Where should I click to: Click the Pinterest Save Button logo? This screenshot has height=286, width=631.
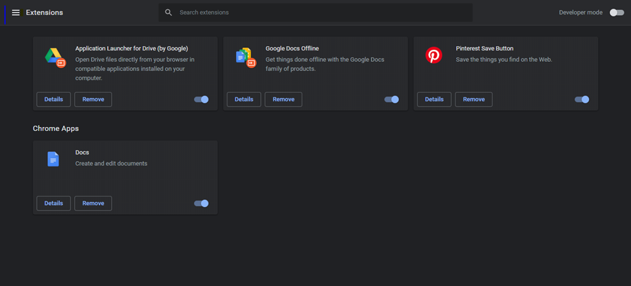coord(433,55)
